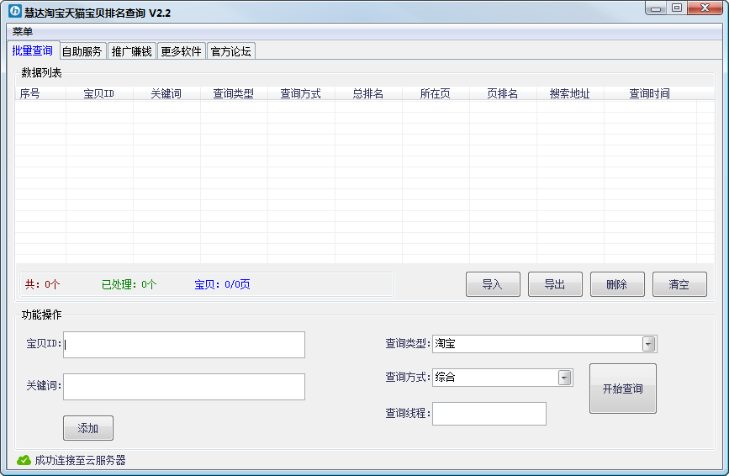Expand the 查询类型 dropdown arrow
This screenshot has height=476, width=729.
pos(648,344)
